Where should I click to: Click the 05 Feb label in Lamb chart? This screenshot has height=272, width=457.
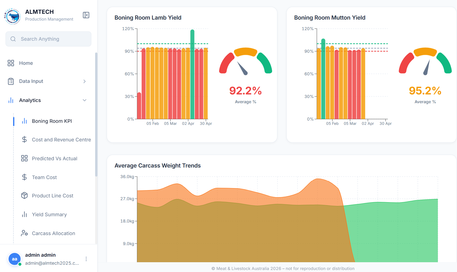click(153, 124)
